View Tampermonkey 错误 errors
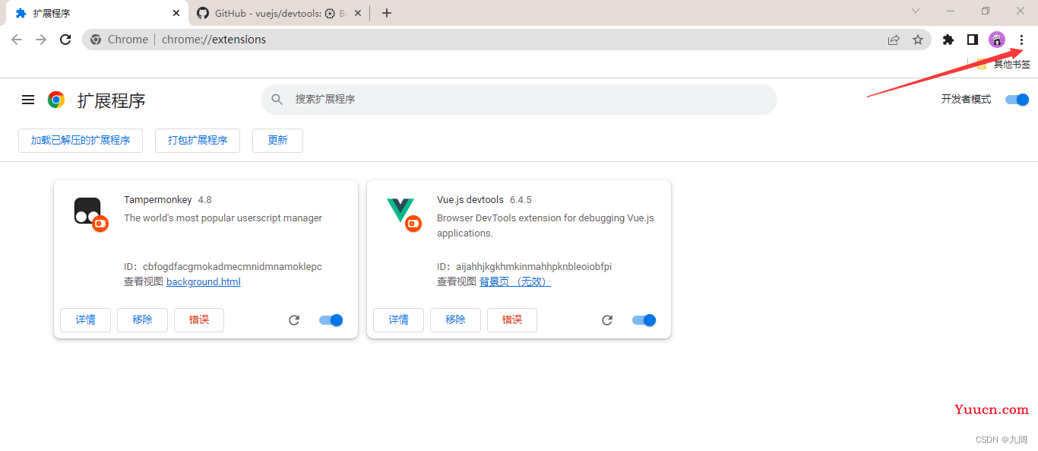 click(x=199, y=320)
